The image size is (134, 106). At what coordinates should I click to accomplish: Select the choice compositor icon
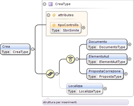(x=70, y=59)
